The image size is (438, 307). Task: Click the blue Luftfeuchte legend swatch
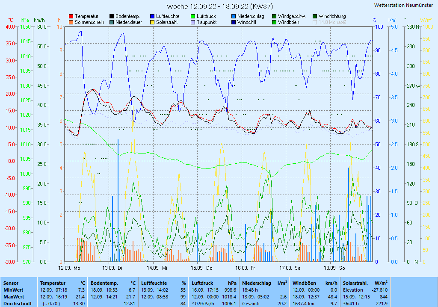(x=152, y=17)
